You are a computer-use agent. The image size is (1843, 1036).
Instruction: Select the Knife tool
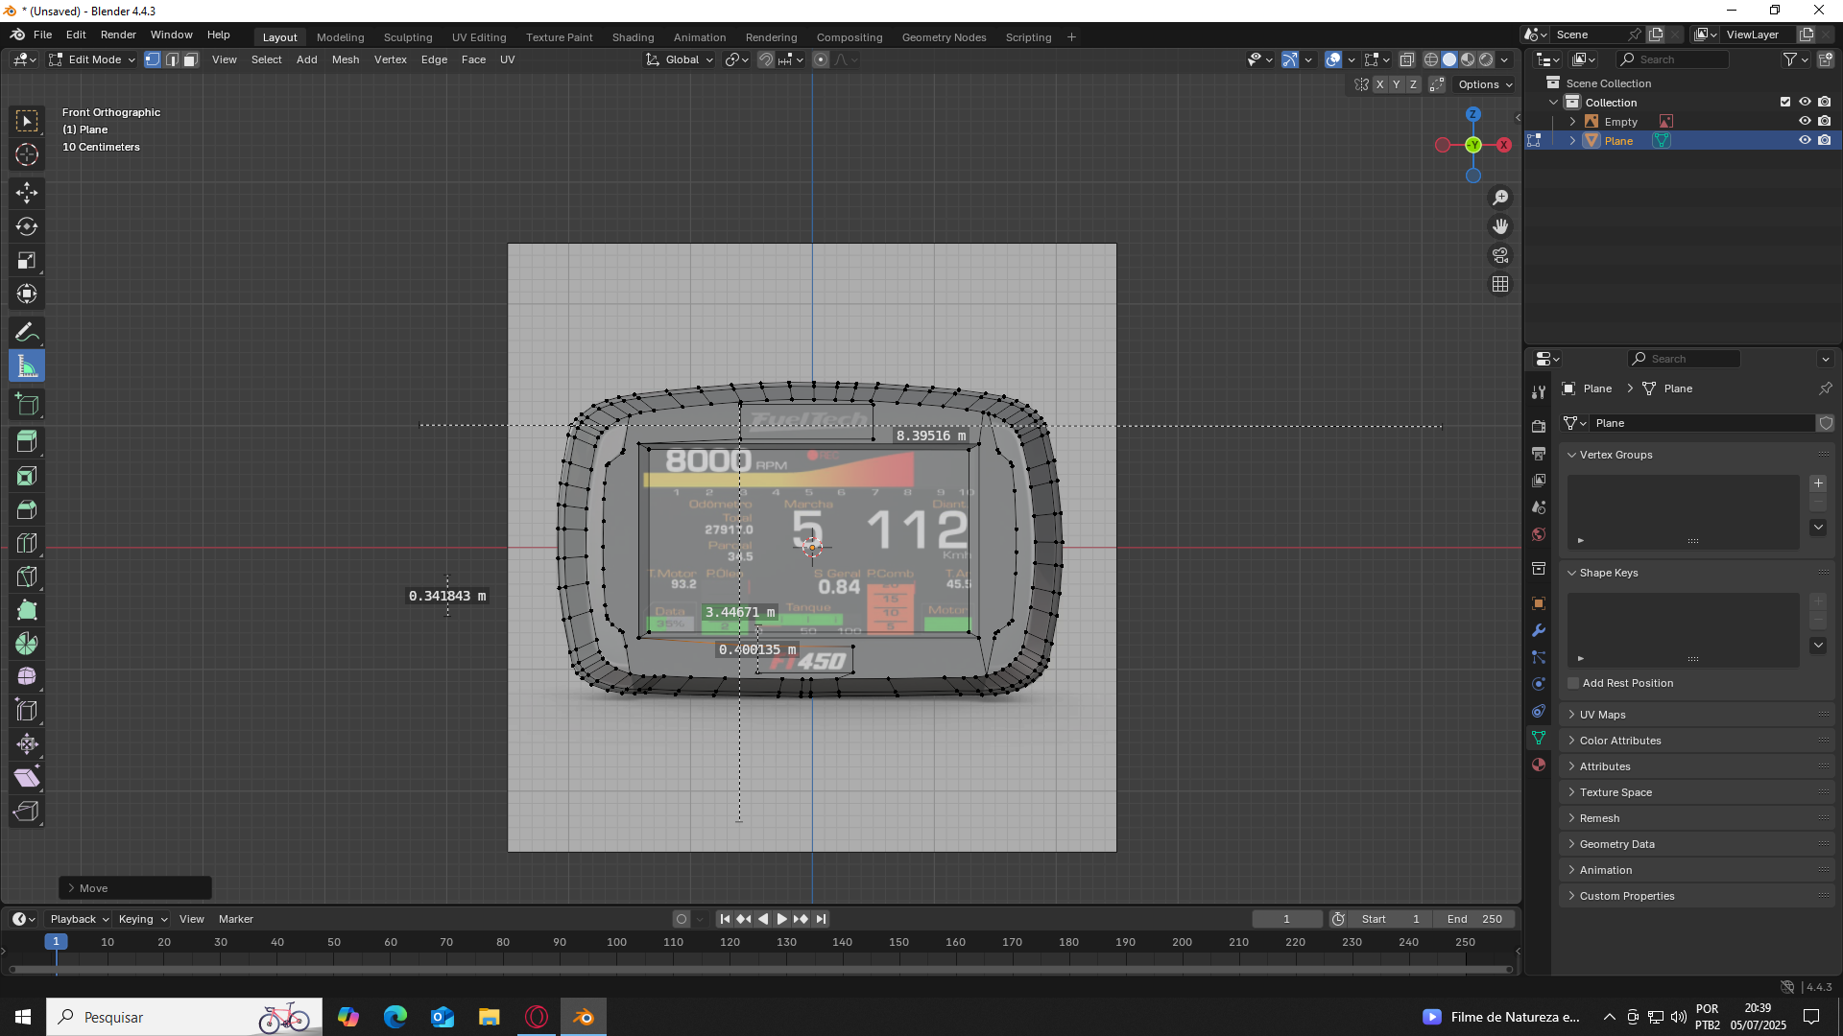click(27, 577)
